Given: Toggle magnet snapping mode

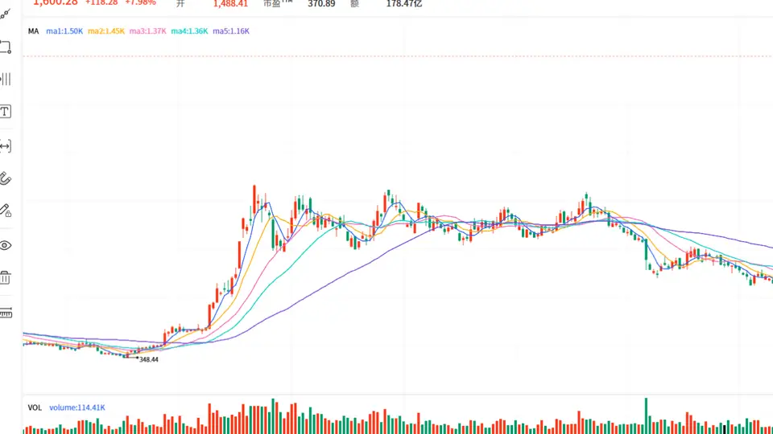Looking at the screenshot, I should click(6, 178).
